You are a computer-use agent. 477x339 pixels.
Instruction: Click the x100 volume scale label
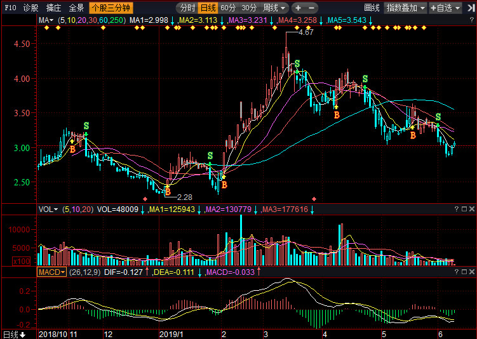[20, 262]
